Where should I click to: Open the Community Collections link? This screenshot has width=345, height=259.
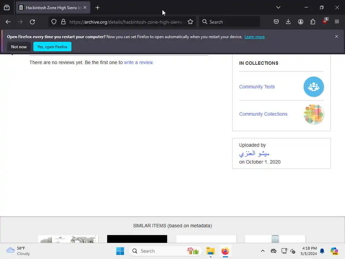[x=263, y=114]
